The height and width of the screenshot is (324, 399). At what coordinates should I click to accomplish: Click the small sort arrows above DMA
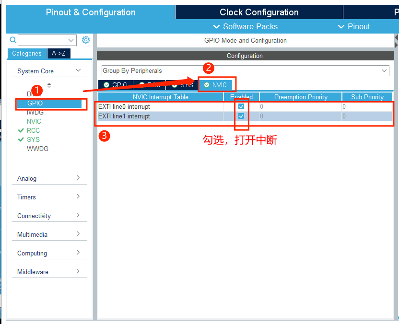point(49,85)
